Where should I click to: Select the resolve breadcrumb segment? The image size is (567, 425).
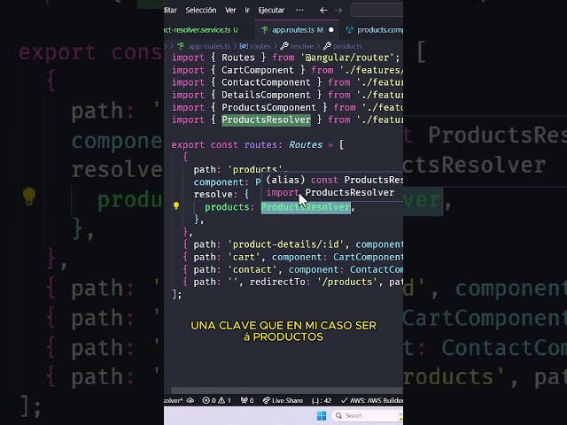(301, 46)
